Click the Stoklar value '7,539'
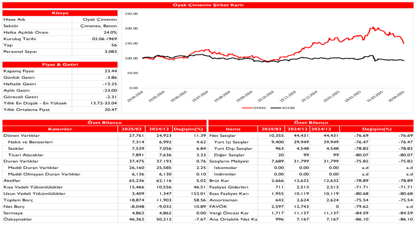Screen dimensions: 417x225 138,149
